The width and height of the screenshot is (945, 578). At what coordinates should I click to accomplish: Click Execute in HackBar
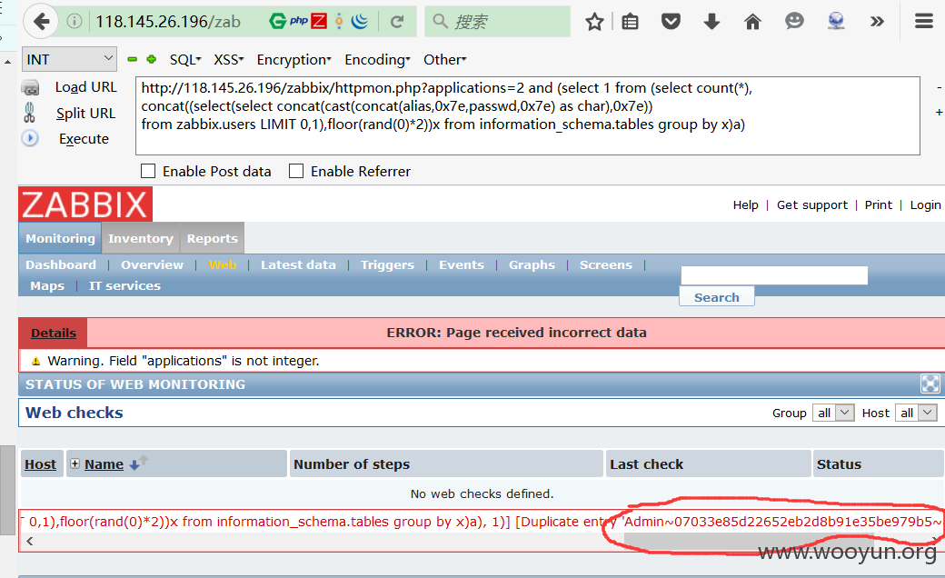[84, 139]
